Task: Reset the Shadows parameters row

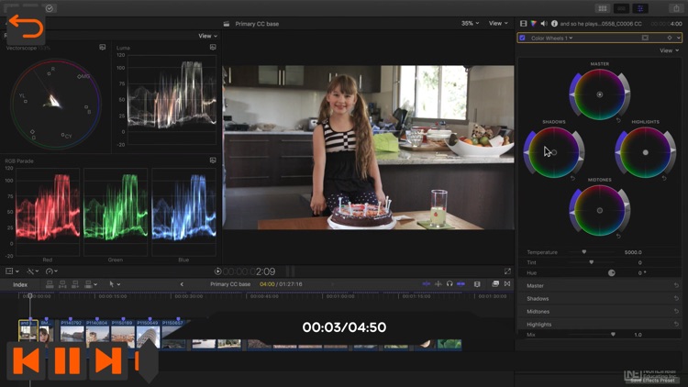Action: click(x=676, y=298)
